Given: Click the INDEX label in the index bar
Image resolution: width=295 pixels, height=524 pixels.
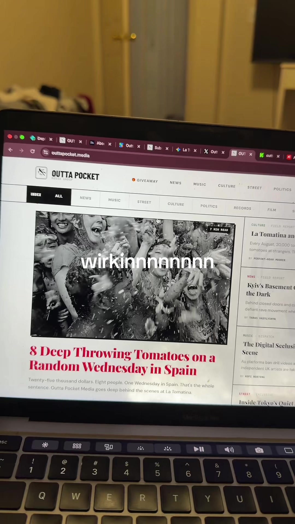Looking at the screenshot, I should (x=36, y=195).
